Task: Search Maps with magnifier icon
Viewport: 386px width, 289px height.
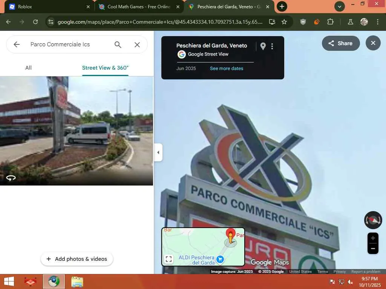Action: coord(118,44)
